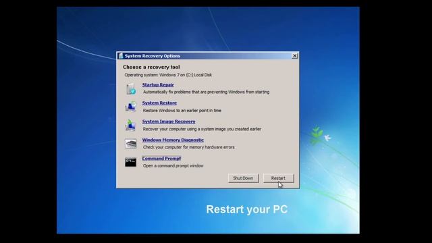The height and width of the screenshot is (243, 432).
Task: Launch System Image Recovery link
Action: 169,122
